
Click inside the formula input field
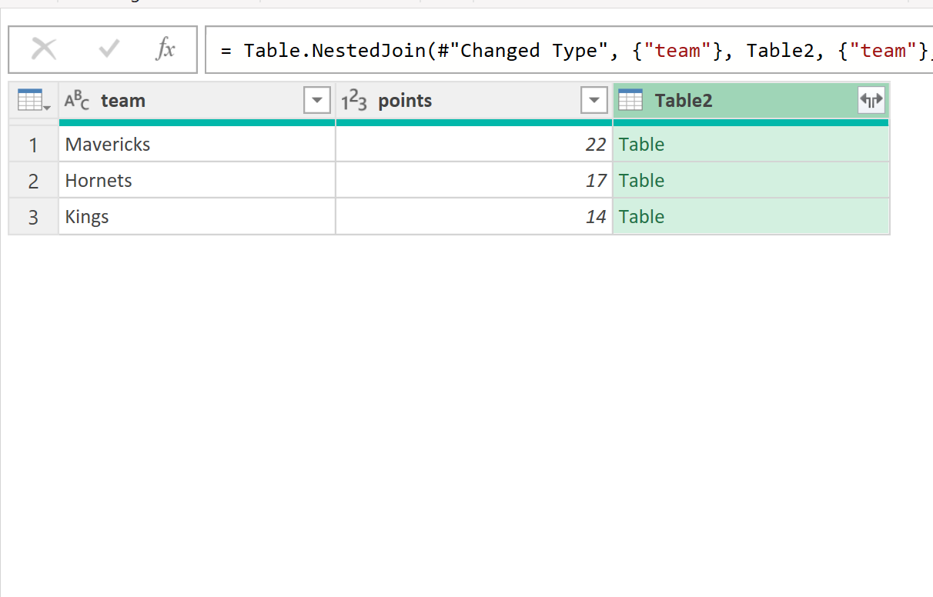click(539, 50)
